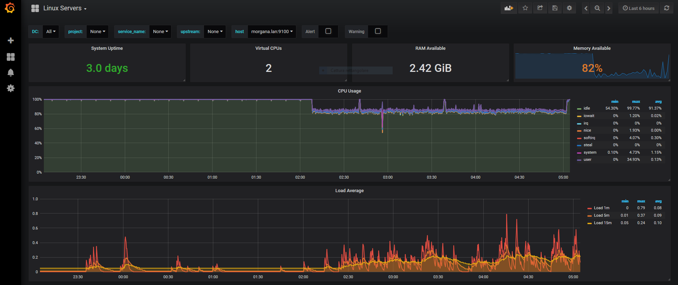
Task: Open the Memory Available panel title menu
Action: coord(592,48)
